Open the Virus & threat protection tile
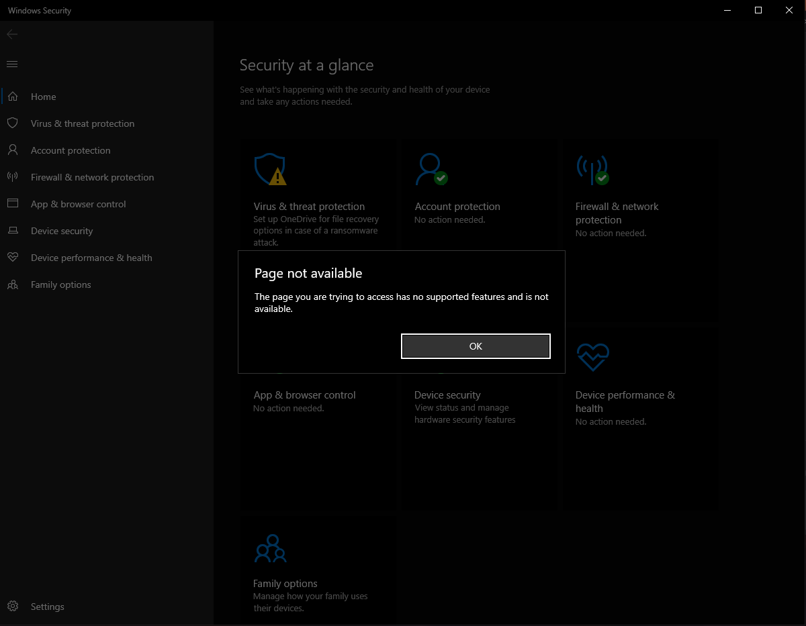The height and width of the screenshot is (626, 806). [x=309, y=207]
